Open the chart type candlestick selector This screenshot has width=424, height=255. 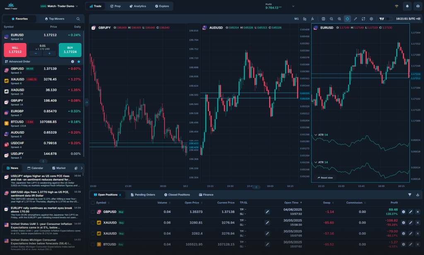[x=304, y=19]
